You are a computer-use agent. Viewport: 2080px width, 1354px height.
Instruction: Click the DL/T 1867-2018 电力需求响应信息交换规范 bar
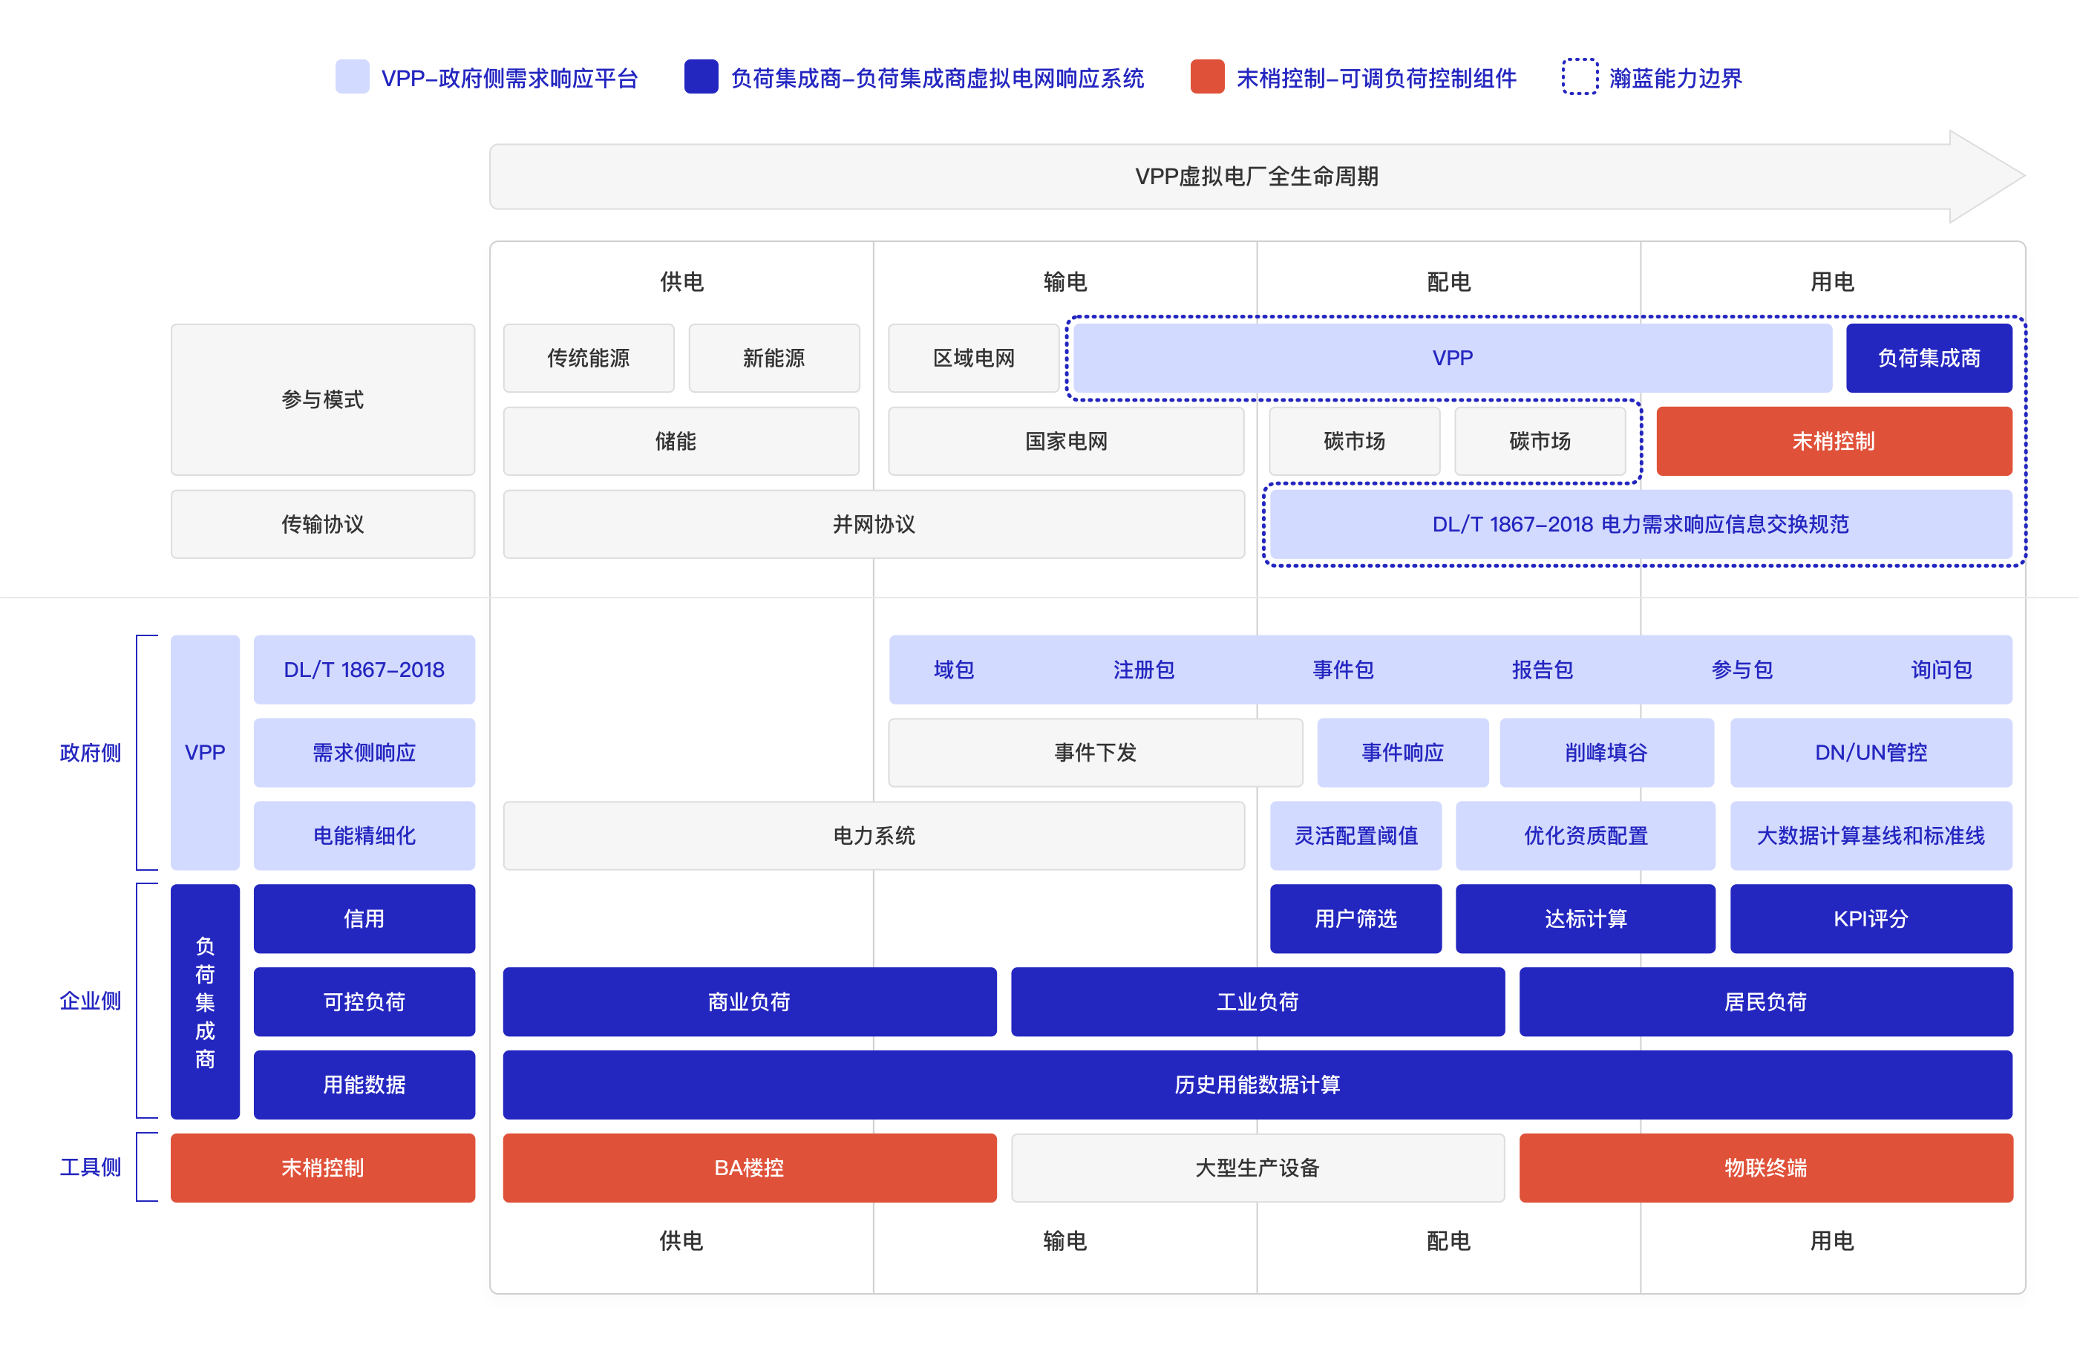pyautogui.click(x=1640, y=523)
